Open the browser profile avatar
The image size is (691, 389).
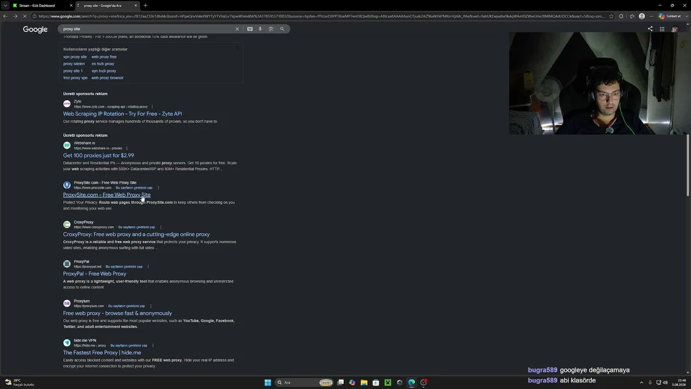(642, 16)
